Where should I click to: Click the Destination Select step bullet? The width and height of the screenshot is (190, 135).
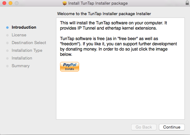pyautogui.click(x=7, y=43)
